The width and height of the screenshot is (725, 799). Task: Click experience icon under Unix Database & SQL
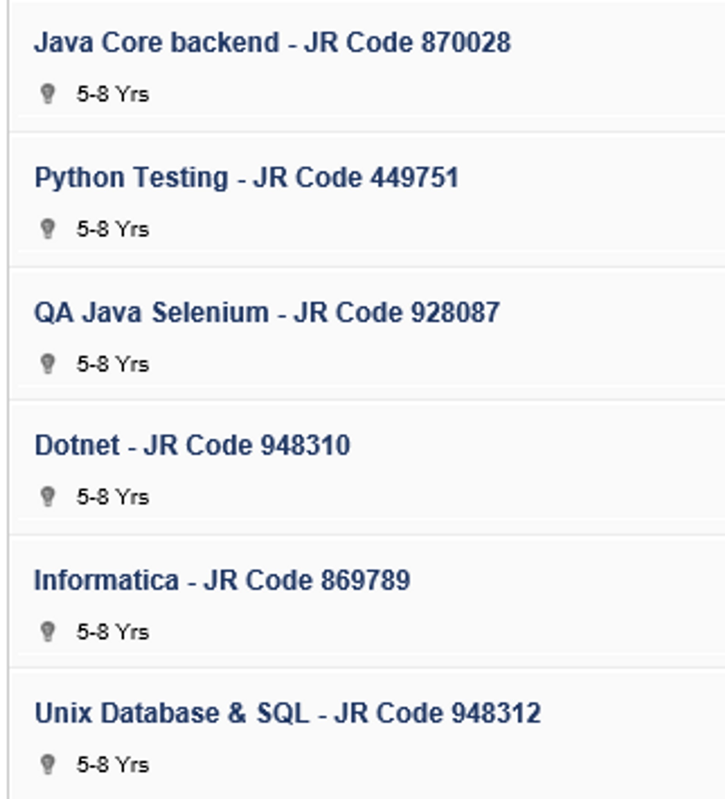(x=48, y=764)
